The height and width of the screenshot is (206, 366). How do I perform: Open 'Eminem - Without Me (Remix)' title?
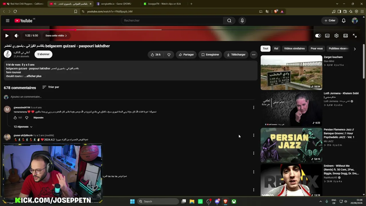341,170
